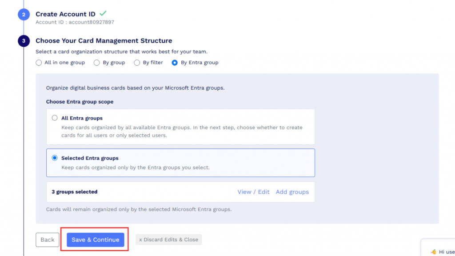Click the Add groups link

point(292,192)
